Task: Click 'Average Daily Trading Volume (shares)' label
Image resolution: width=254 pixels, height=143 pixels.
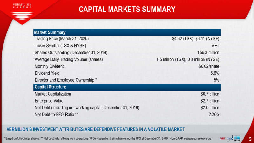Action: coord(69,59)
